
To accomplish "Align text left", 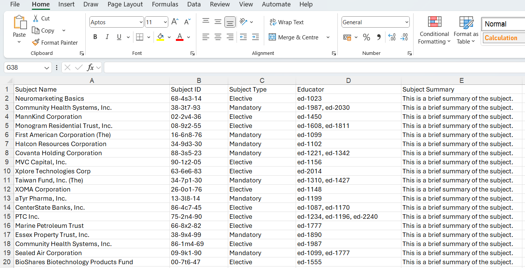I will coord(206,37).
